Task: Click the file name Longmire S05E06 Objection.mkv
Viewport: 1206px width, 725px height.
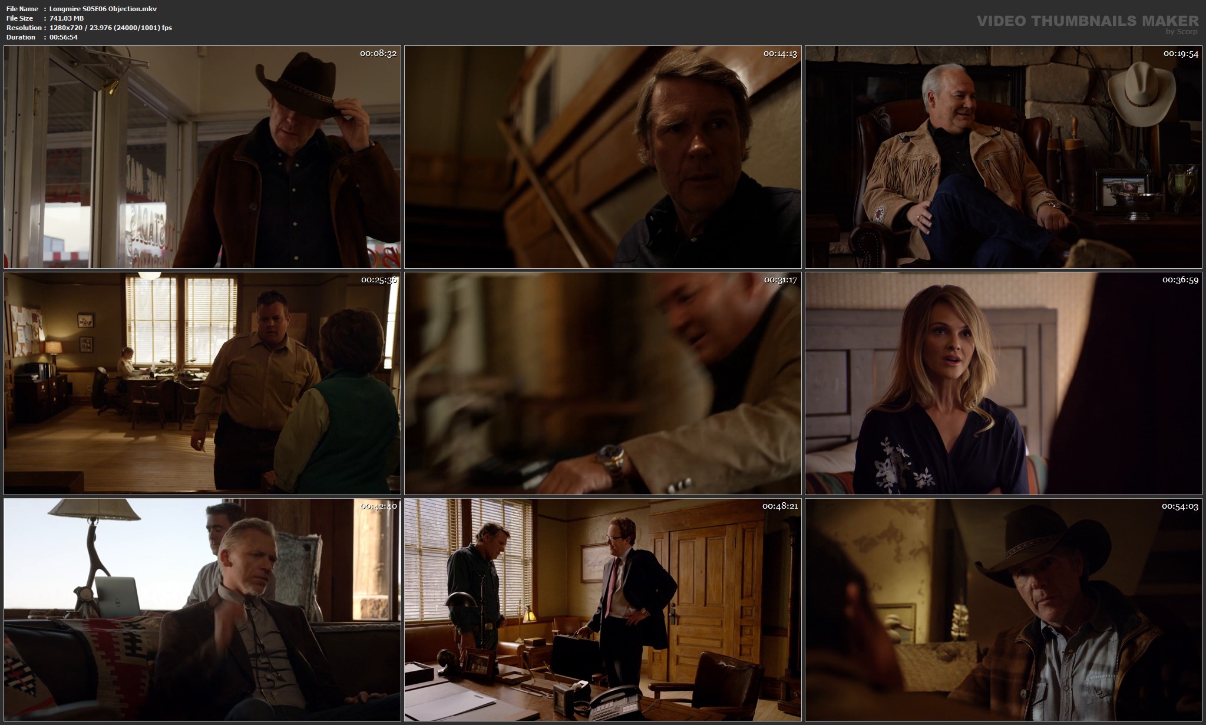Action: coord(103,9)
